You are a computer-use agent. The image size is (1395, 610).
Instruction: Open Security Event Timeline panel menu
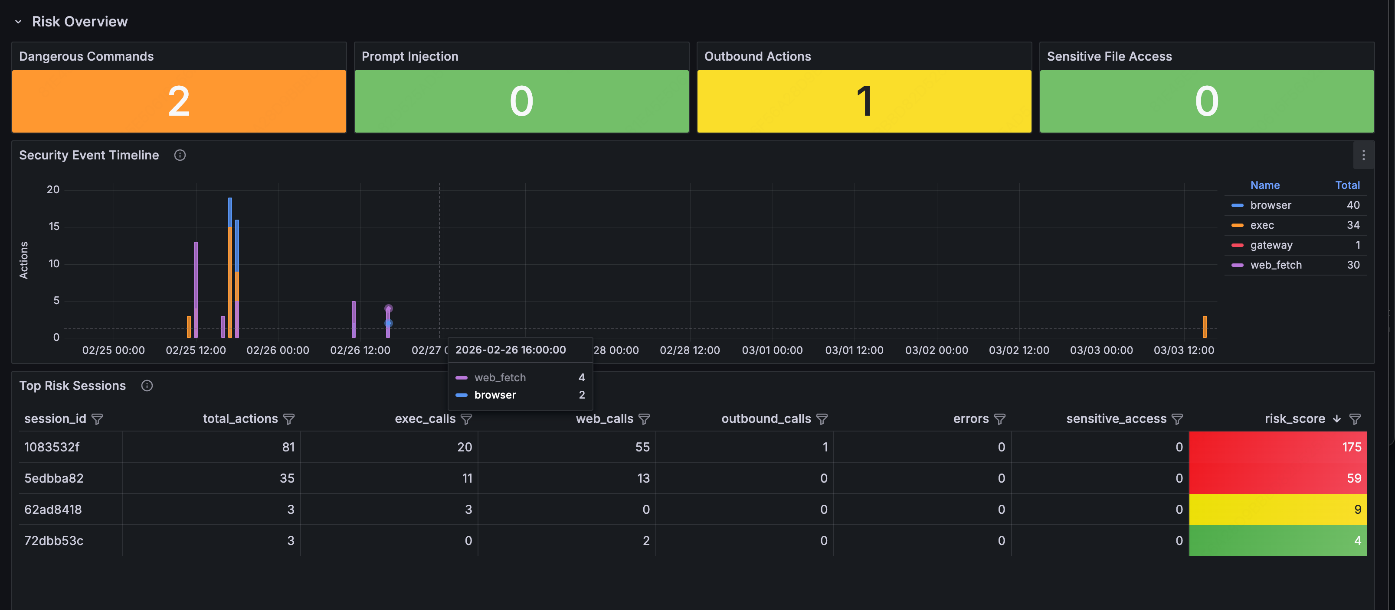(1363, 156)
